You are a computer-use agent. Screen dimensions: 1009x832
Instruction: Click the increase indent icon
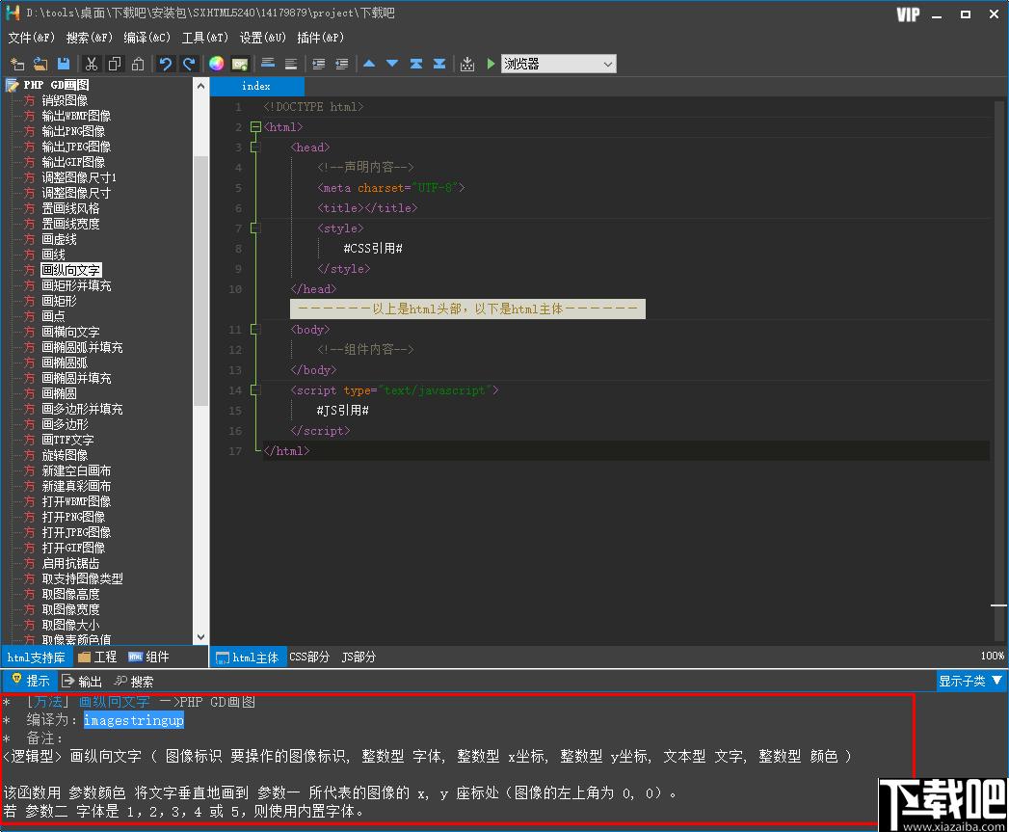[319, 64]
